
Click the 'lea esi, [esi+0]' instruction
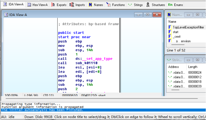pos(80,67)
